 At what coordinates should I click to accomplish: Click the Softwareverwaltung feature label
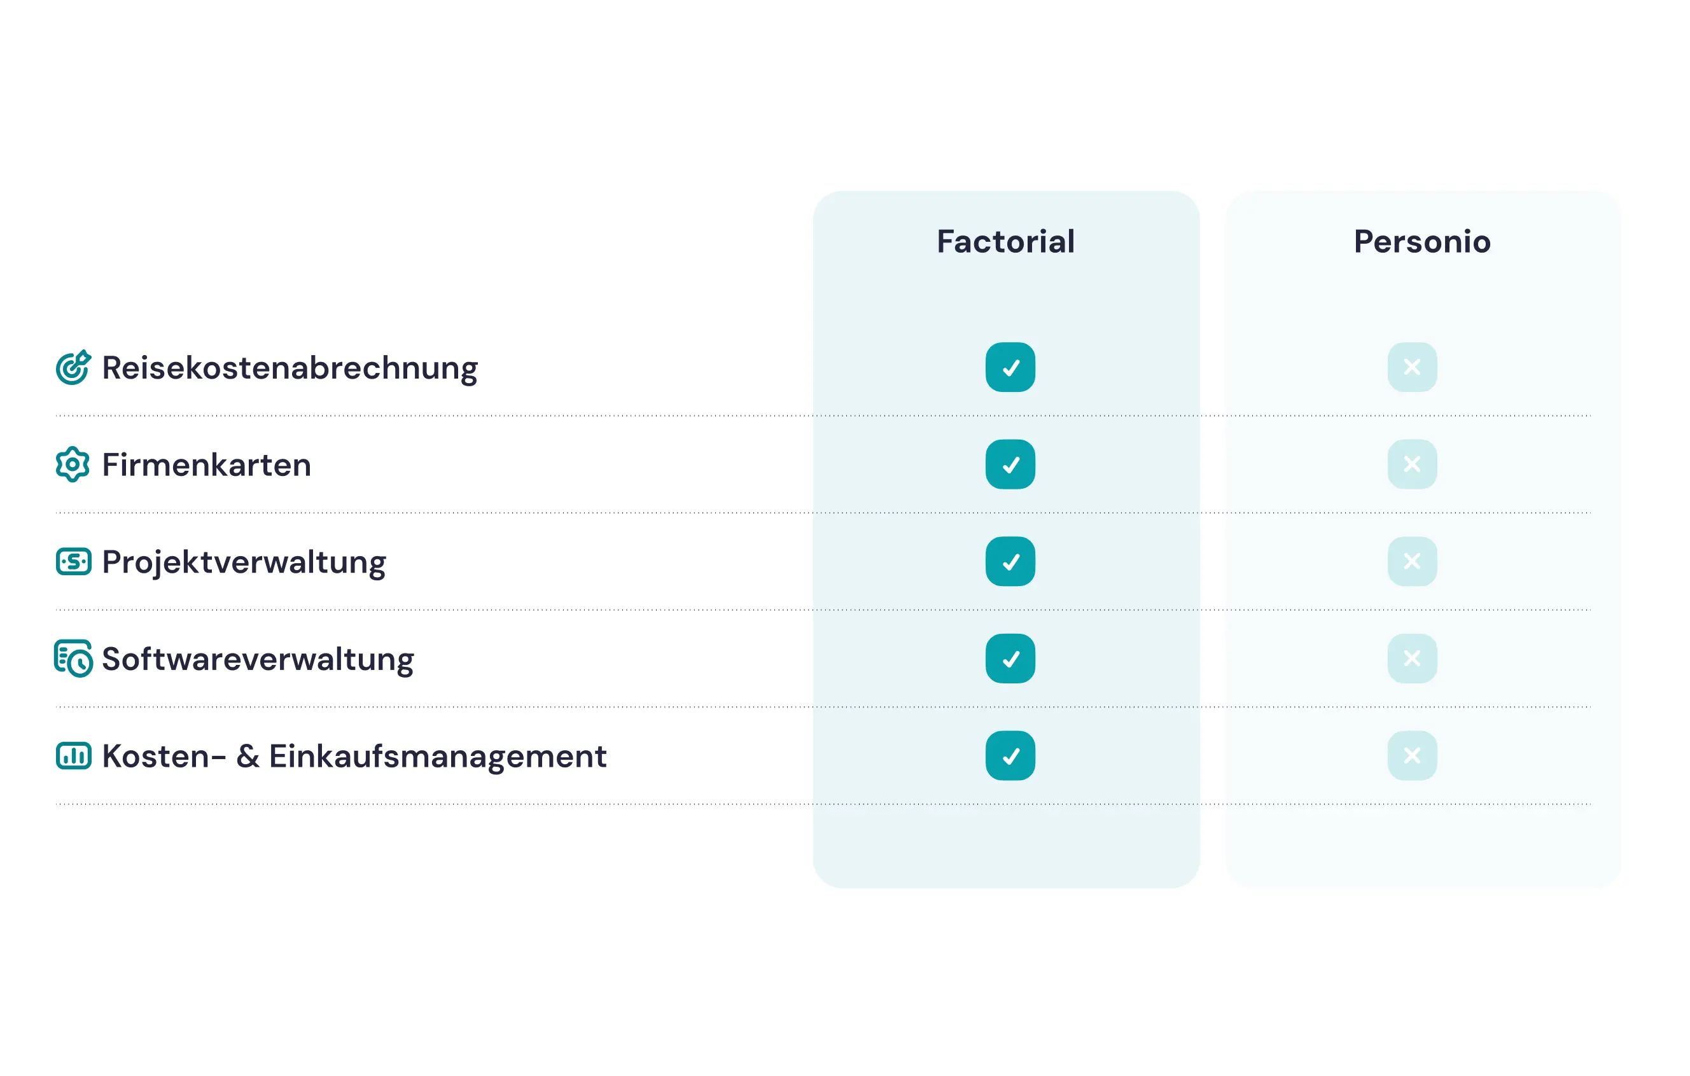point(258,659)
